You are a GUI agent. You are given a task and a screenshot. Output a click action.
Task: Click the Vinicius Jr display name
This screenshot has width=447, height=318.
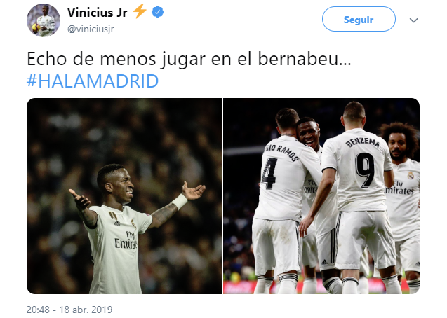tap(98, 13)
